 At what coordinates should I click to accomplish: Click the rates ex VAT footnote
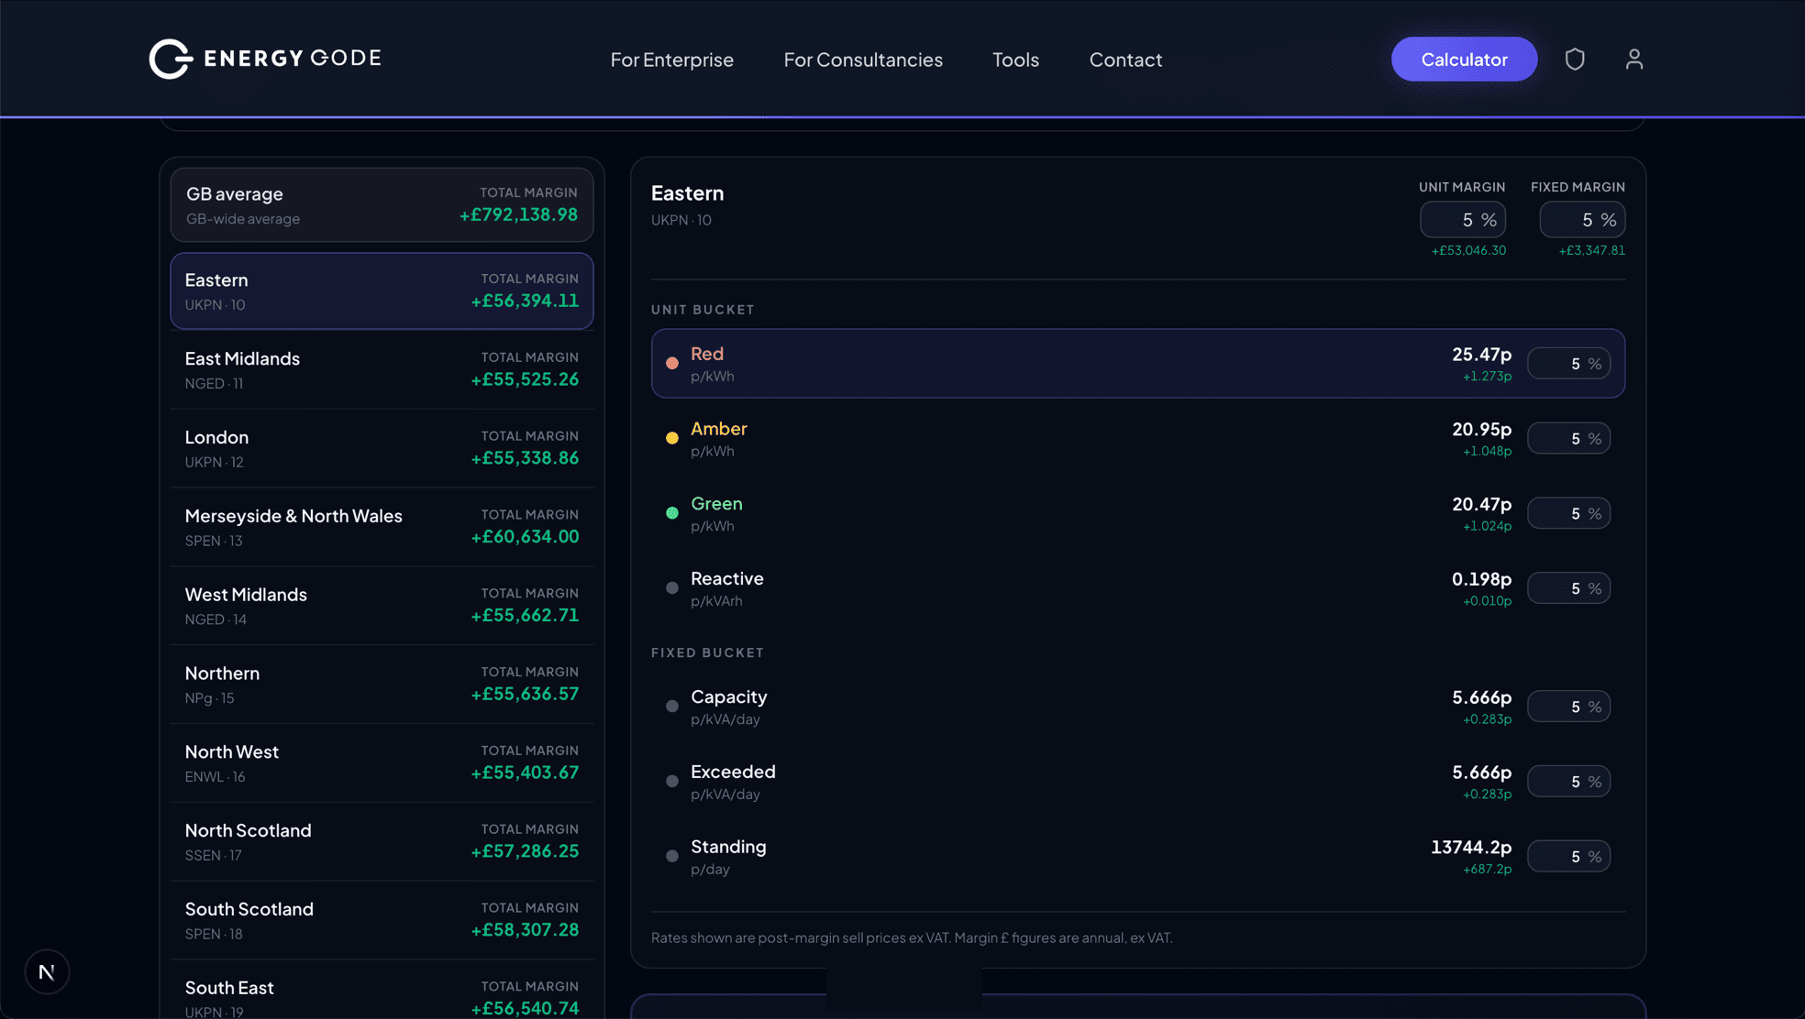(912, 937)
